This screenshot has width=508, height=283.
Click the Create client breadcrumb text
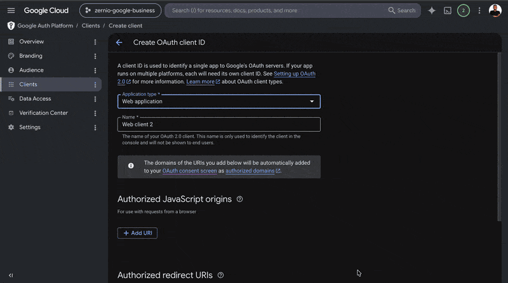click(x=125, y=25)
